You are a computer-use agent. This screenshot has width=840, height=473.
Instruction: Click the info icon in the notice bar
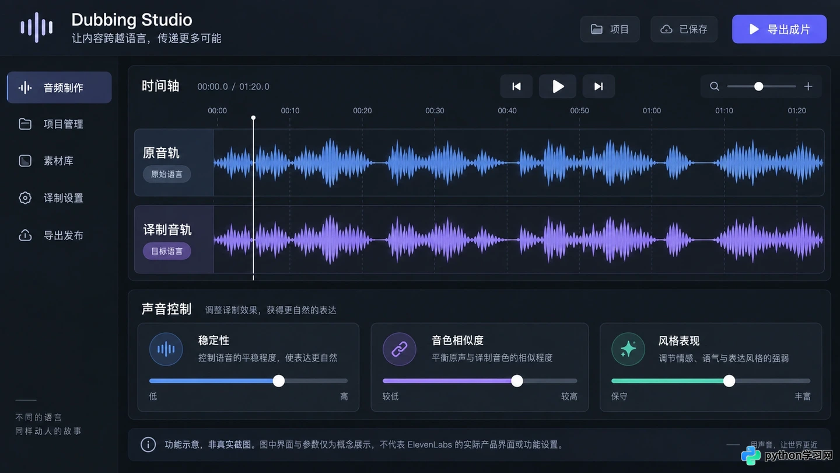tap(148, 444)
